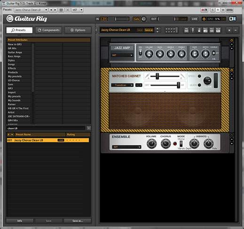Click the Jazz Amp Bass knob

tap(160, 54)
